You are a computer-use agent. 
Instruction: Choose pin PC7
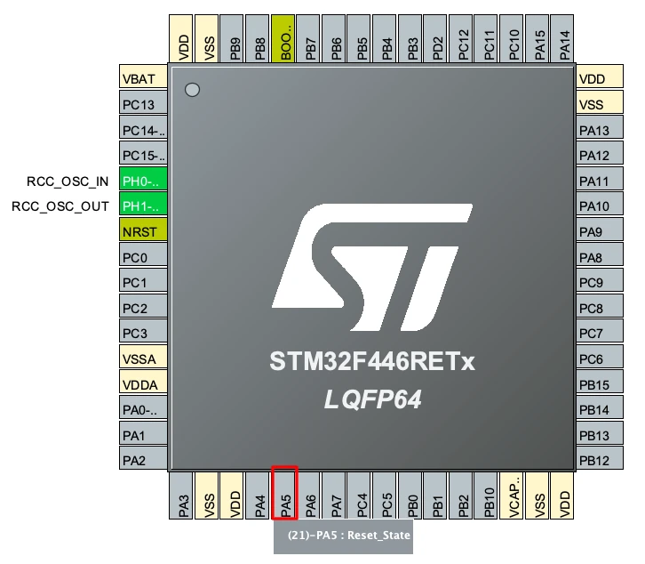tap(600, 331)
